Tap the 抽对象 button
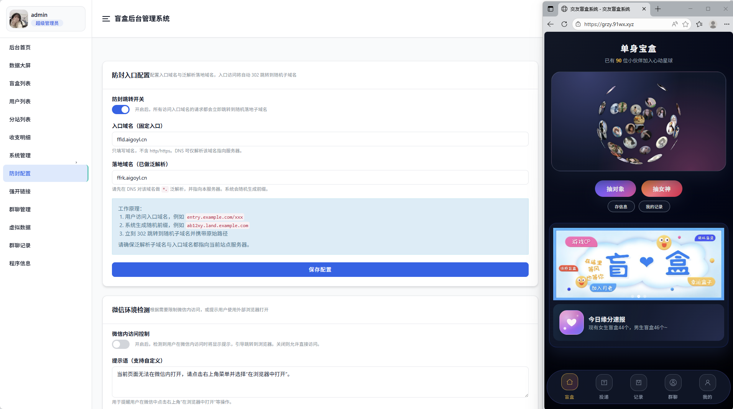733x409 pixels. pos(615,188)
